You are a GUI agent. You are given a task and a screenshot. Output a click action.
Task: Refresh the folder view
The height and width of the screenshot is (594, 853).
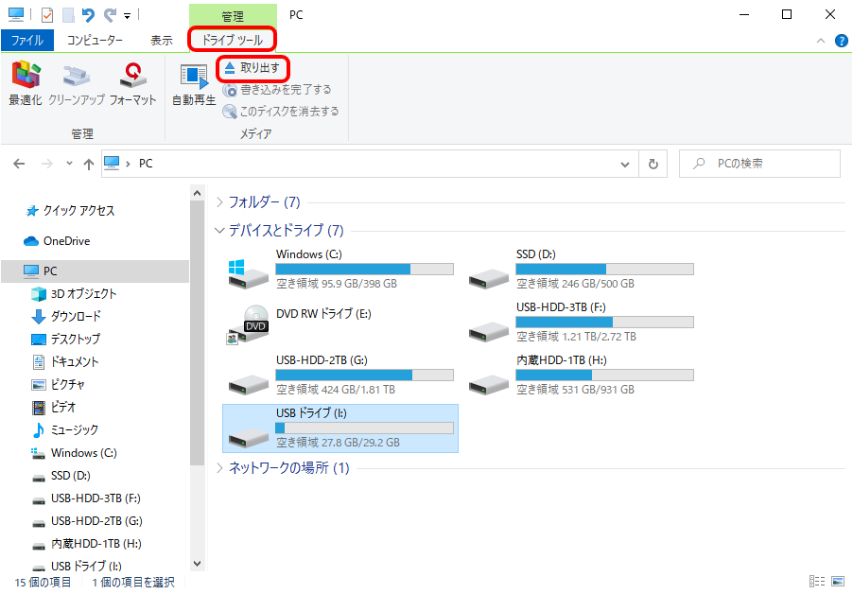click(653, 163)
